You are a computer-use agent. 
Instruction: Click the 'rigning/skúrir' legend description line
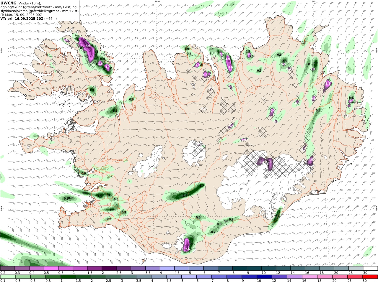coord(39,7)
